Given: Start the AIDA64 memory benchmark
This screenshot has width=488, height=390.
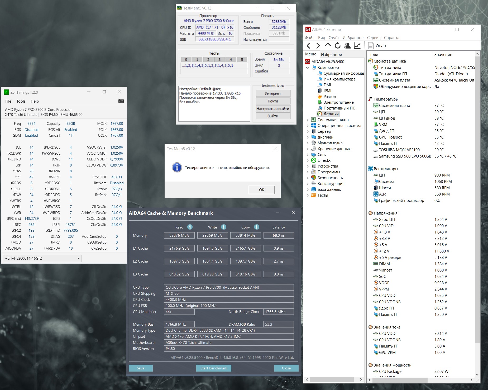Looking at the screenshot, I should tap(214, 368).
